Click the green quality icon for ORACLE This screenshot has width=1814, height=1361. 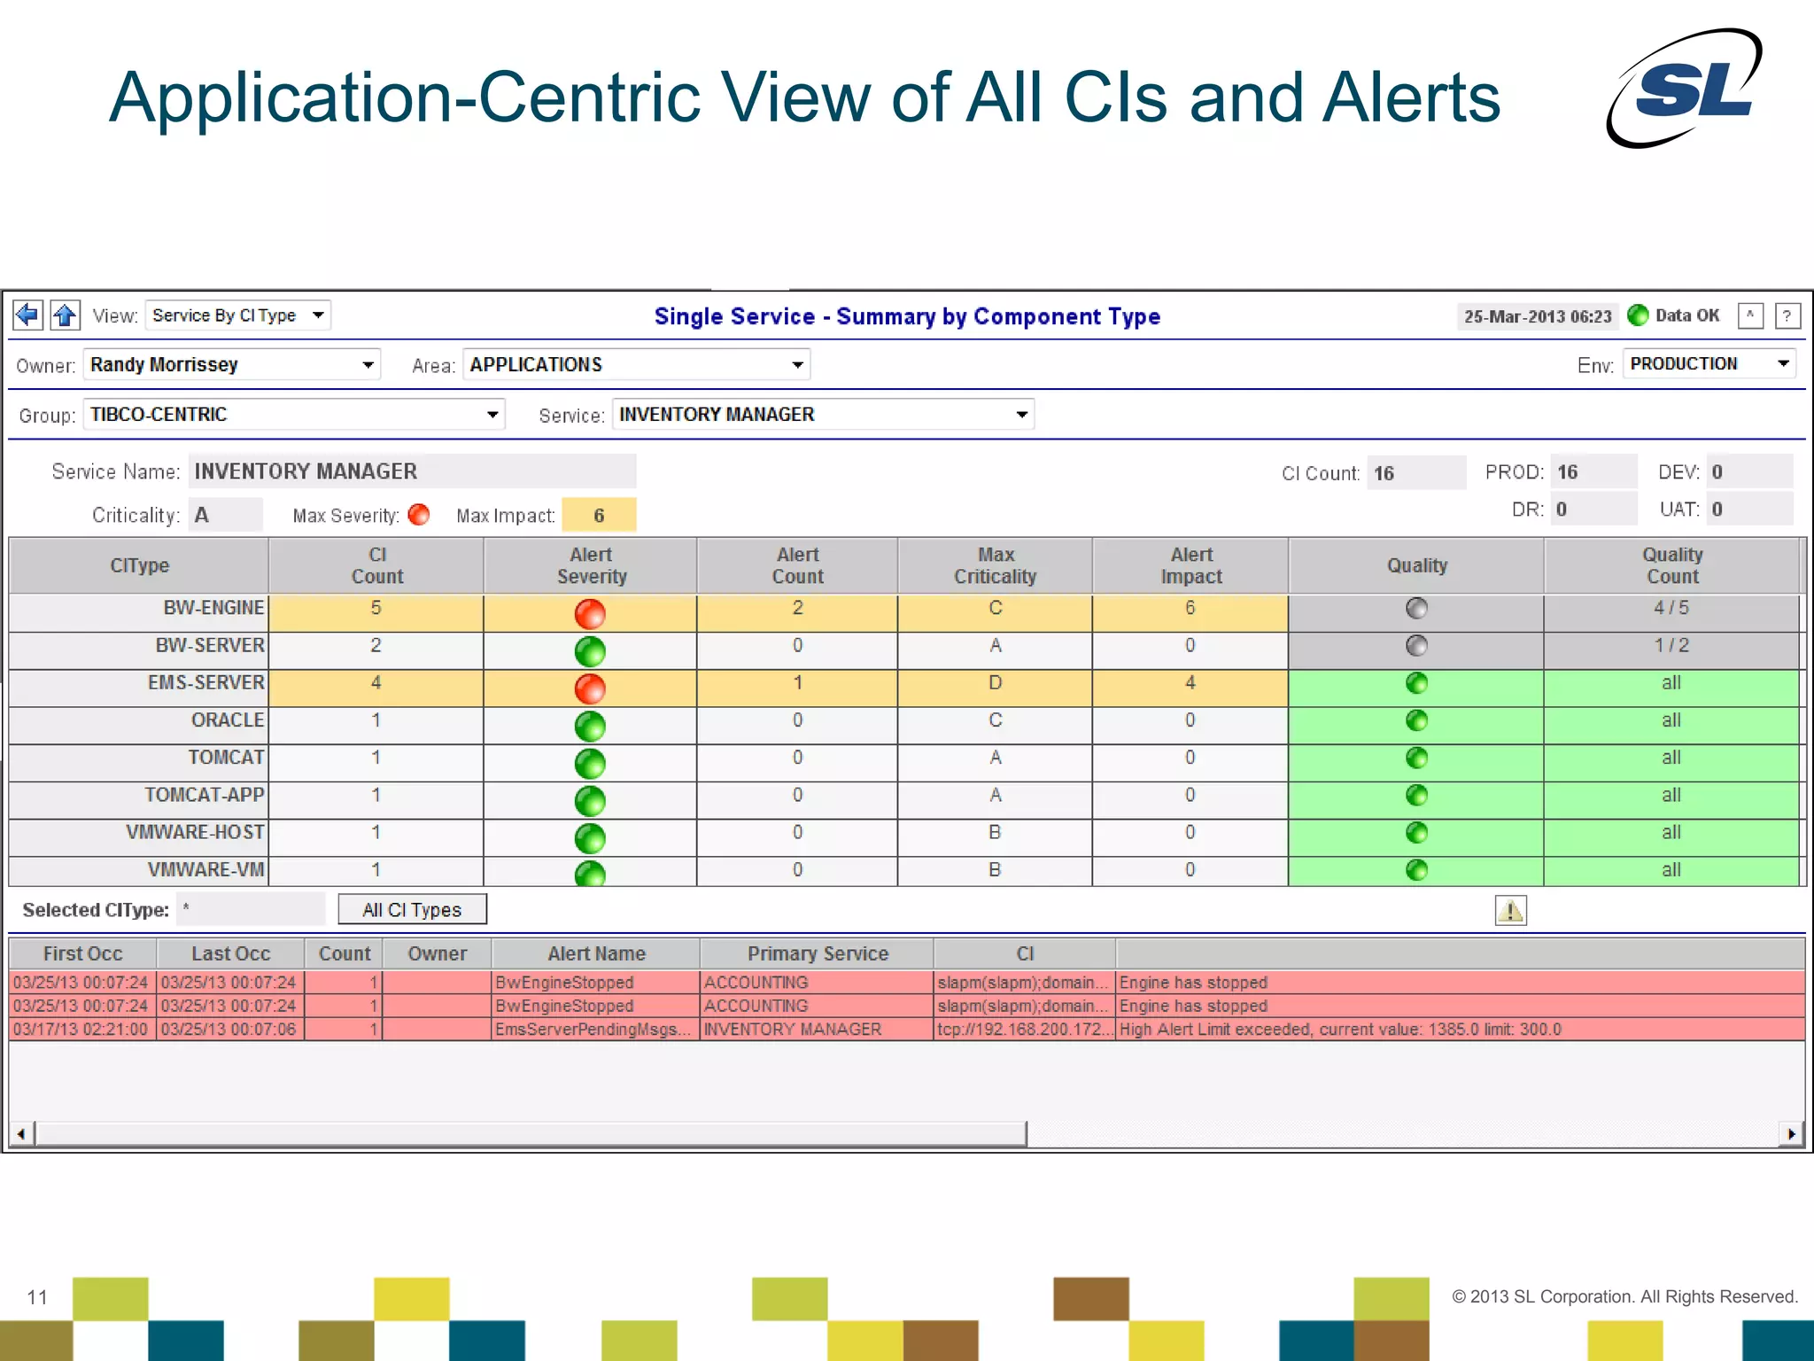click(1416, 720)
